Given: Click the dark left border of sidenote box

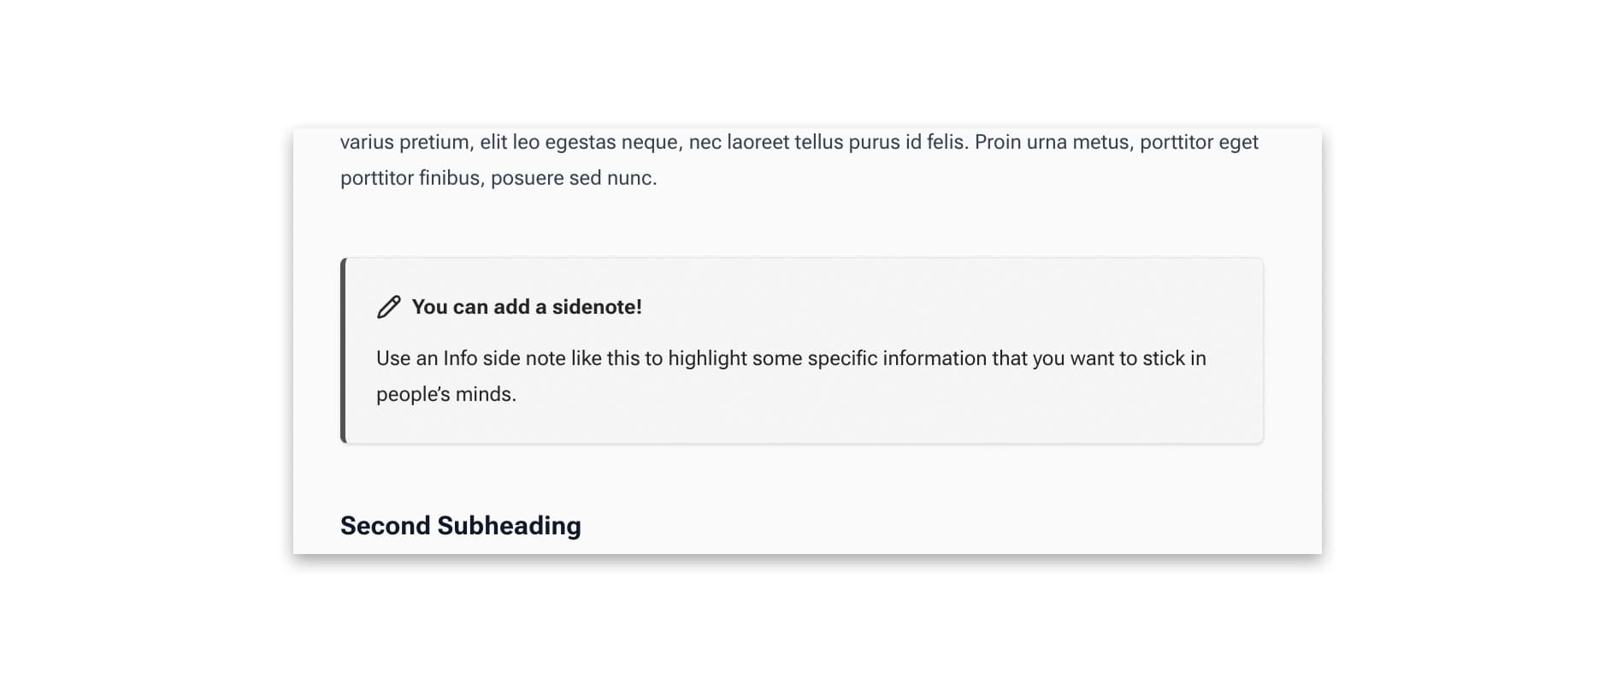Looking at the screenshot, I should click(x=344, y=351).
